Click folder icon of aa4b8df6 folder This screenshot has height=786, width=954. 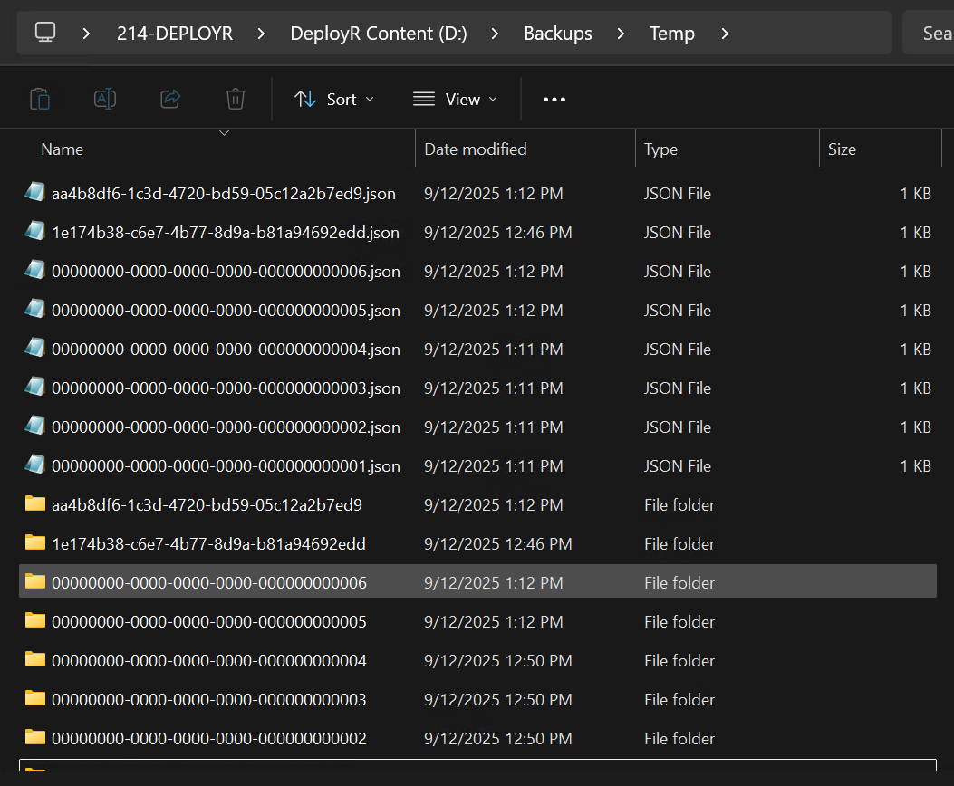[x=35, y=503]
